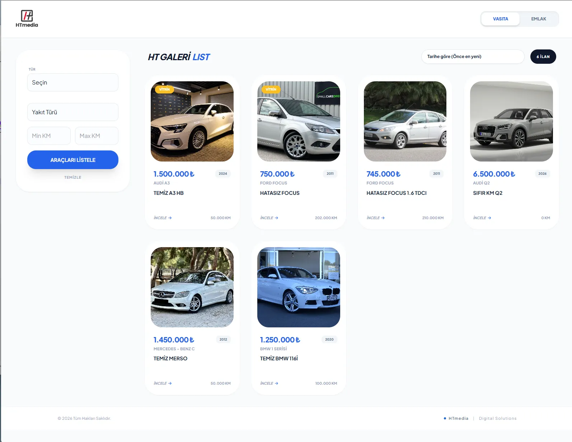Viewport: 572px width, 442px height.
Task: Click the 2026 year badge
Action: click(x=543, y=174)
